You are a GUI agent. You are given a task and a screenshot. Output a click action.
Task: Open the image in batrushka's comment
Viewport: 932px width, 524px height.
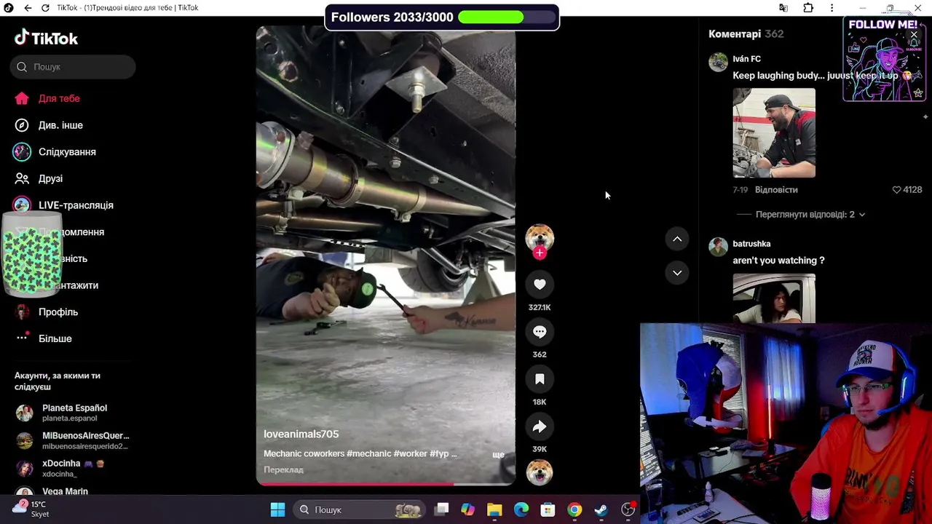coord(774,298)
